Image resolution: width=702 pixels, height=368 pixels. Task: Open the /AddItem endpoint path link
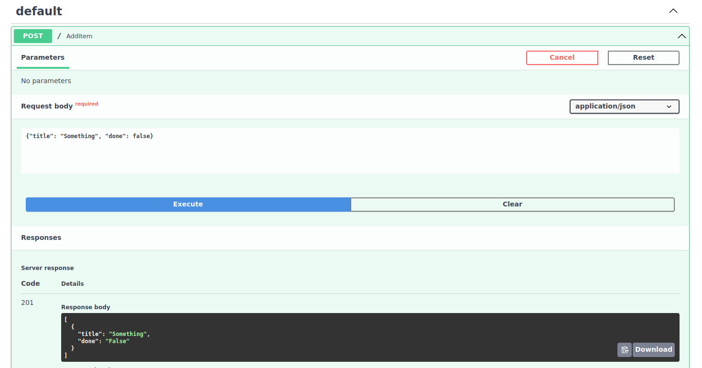point(79,36)
